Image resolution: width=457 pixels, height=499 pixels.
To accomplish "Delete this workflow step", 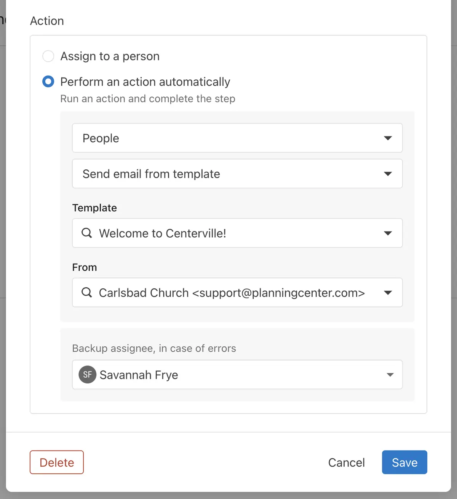I will 57,462.
